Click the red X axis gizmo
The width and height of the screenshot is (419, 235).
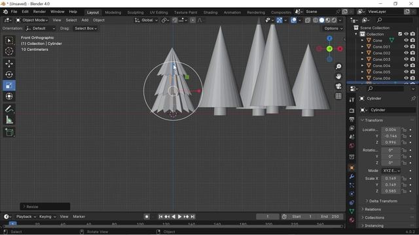point(340,49)
